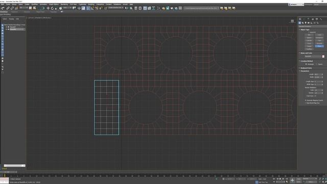Open the Rendering menu
This screenshot has width=327, height=184.
click(x=64, y=4)
